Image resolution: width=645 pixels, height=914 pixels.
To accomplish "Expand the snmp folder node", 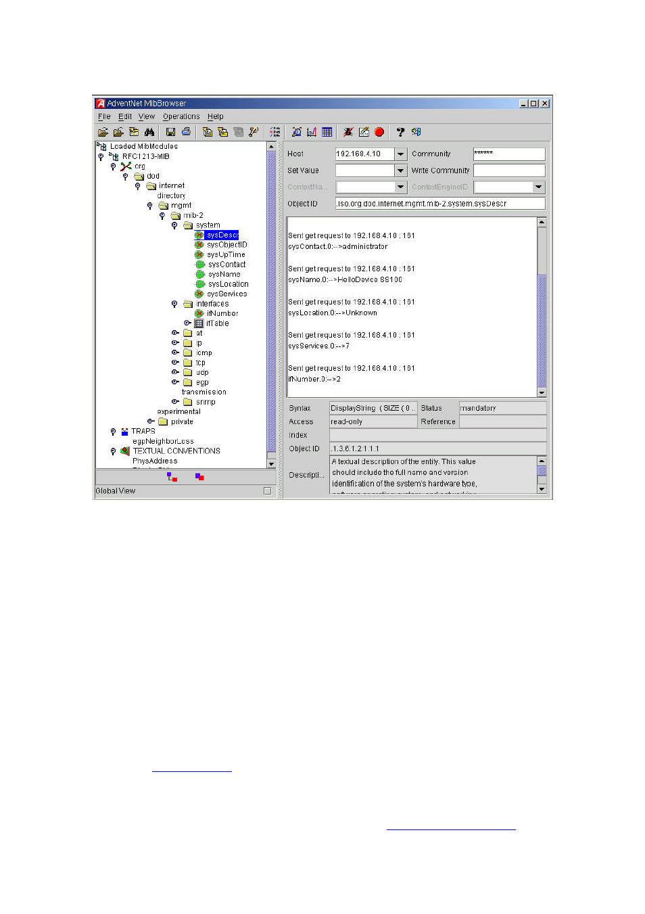I will pyautogui.click(x=175, y=402).
